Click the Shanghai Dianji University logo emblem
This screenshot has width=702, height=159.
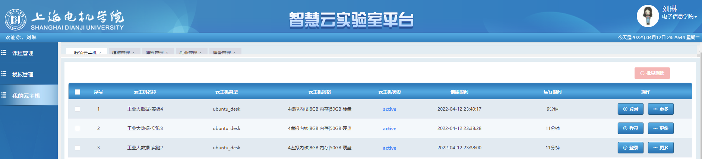[x=15, y=20]
